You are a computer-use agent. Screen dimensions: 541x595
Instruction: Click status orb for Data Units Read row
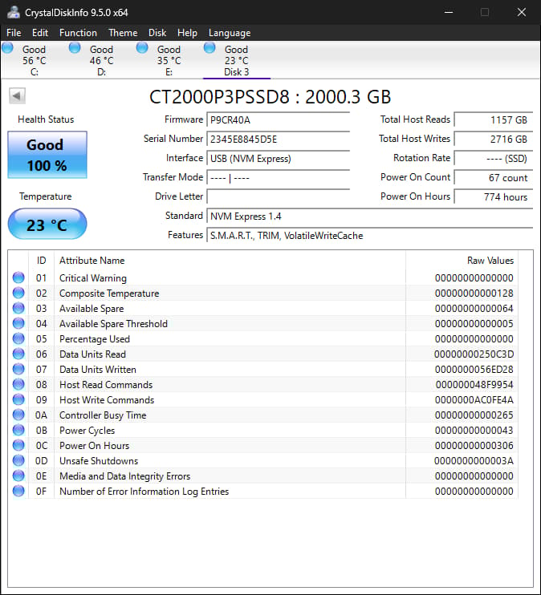18,354
